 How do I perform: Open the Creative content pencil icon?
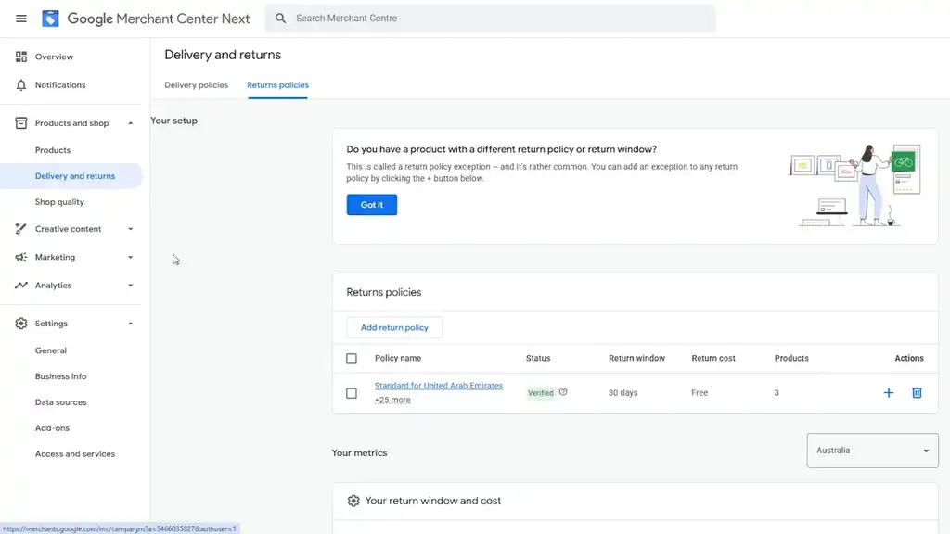coord(20,229)
